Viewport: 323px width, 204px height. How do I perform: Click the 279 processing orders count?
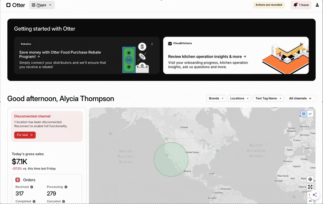click(51, 194)
